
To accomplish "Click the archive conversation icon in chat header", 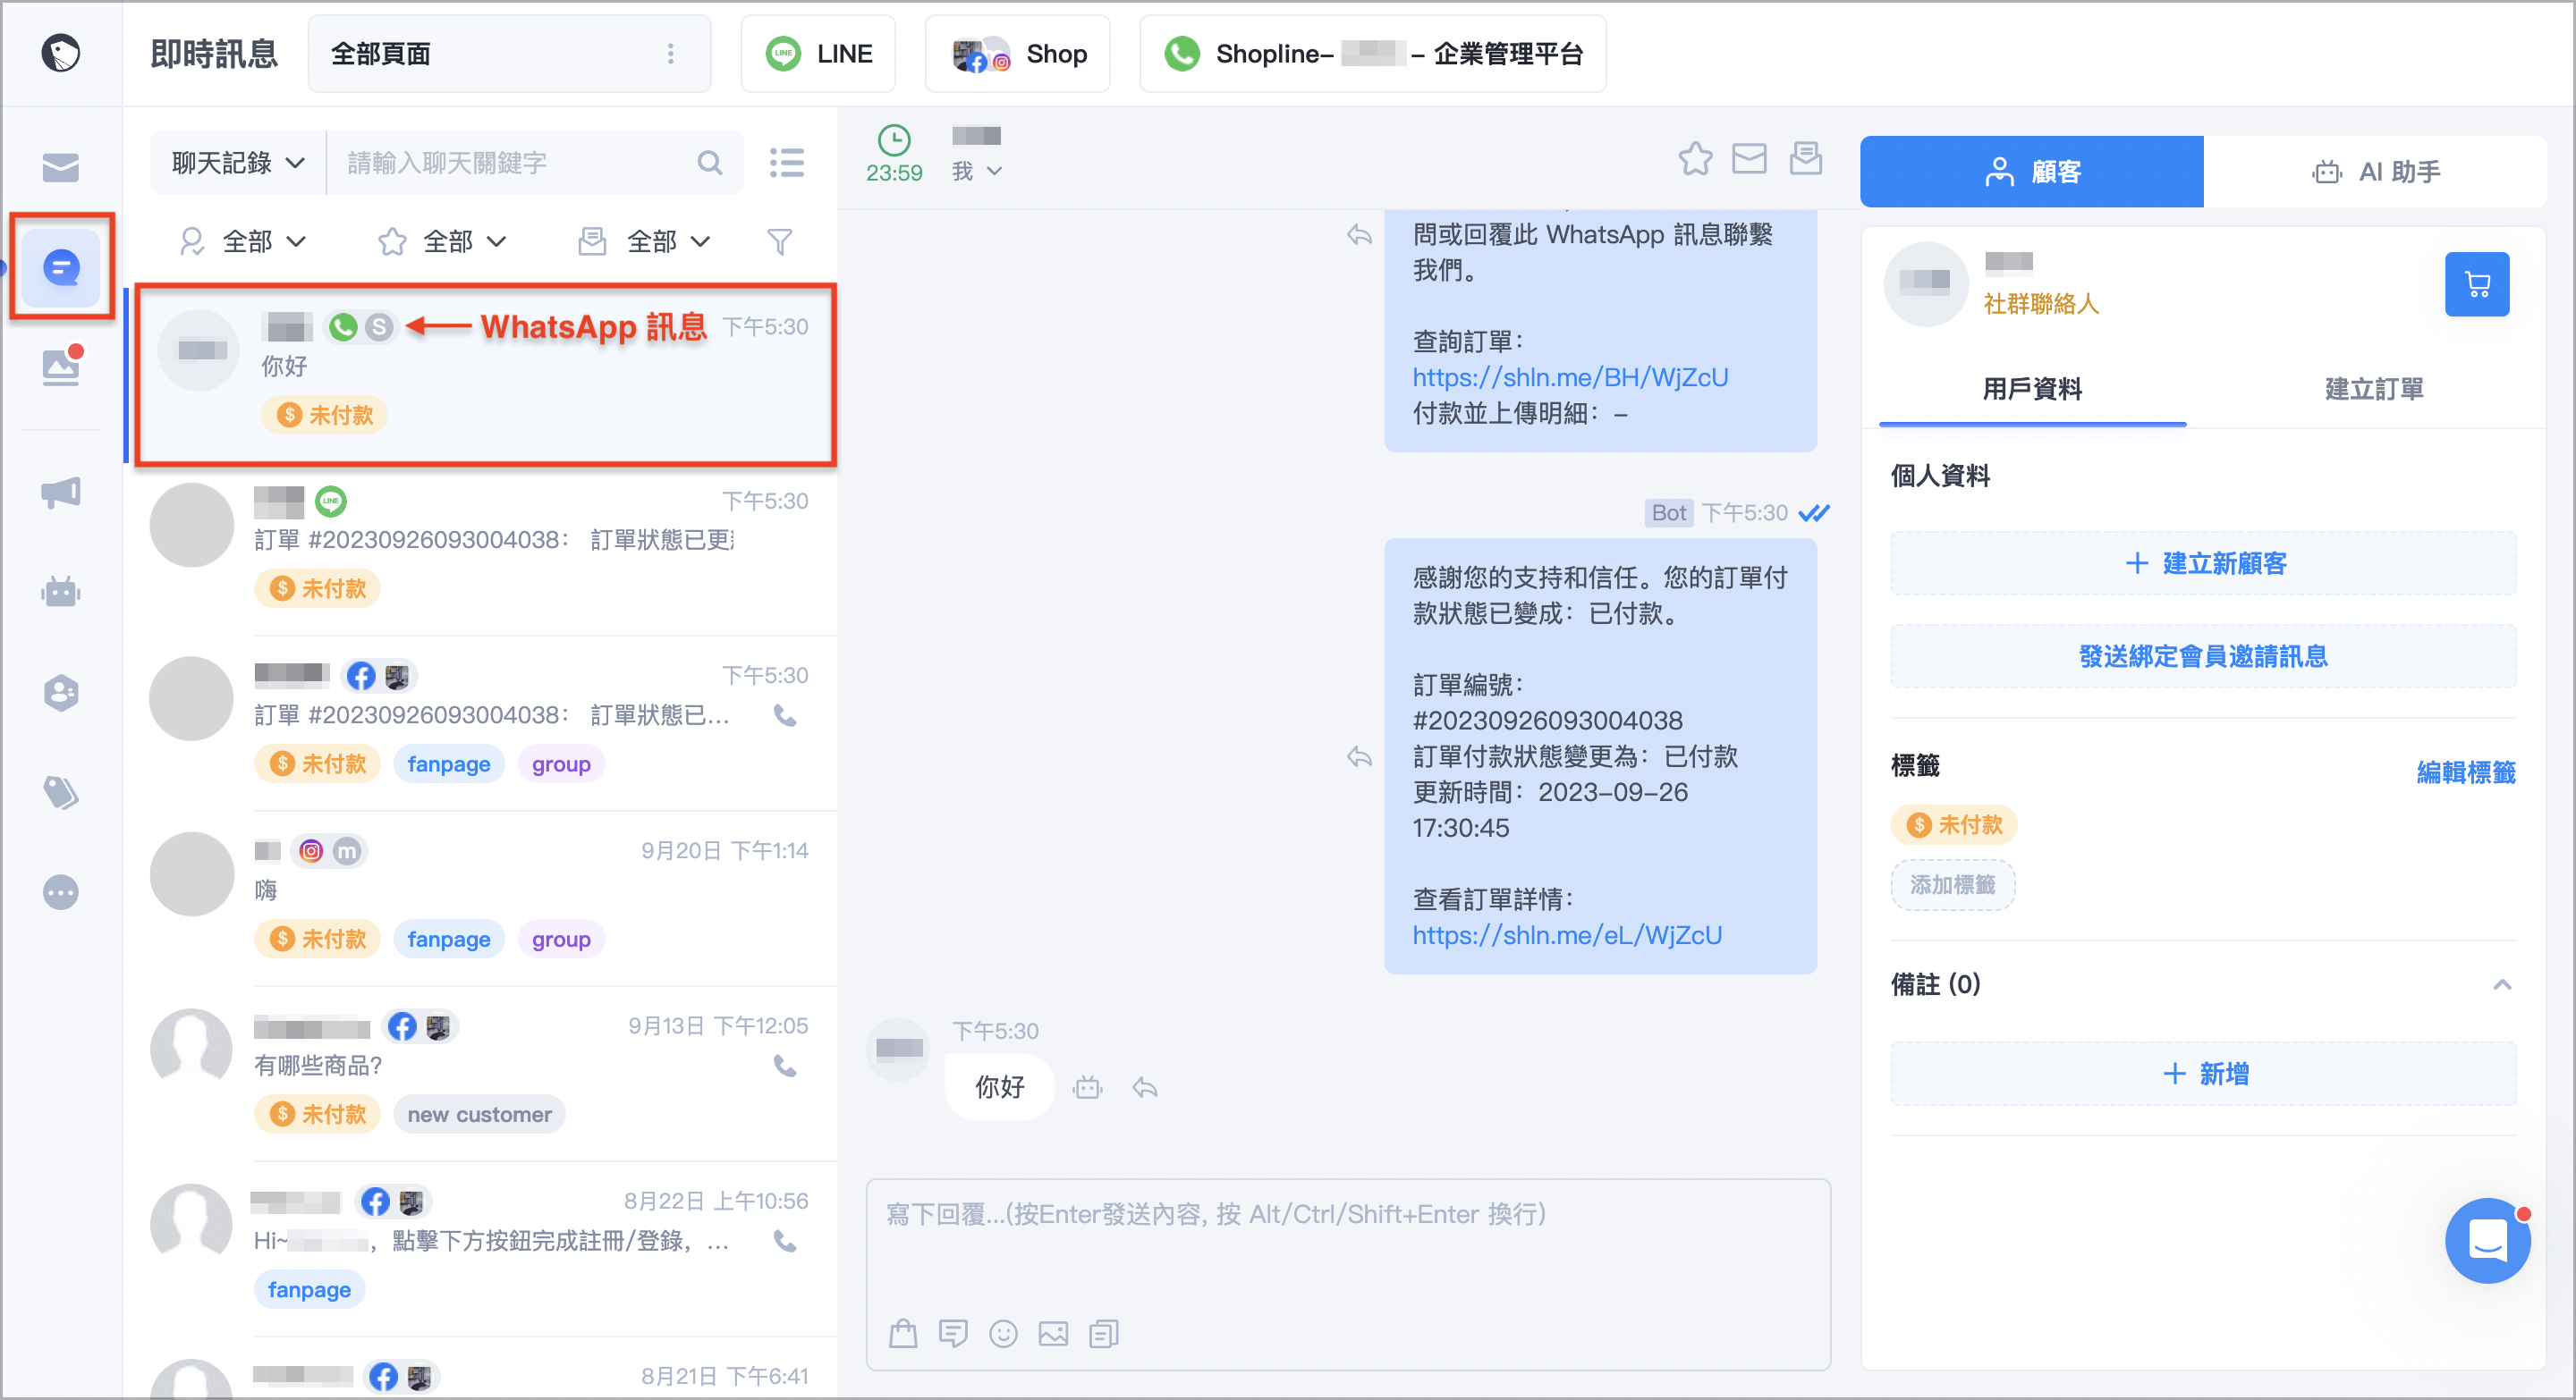I will 1805,159.
